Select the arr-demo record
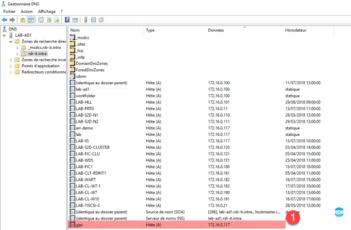Image resolution: width=351 pixels, height=230 pixels. coord(84,128)
